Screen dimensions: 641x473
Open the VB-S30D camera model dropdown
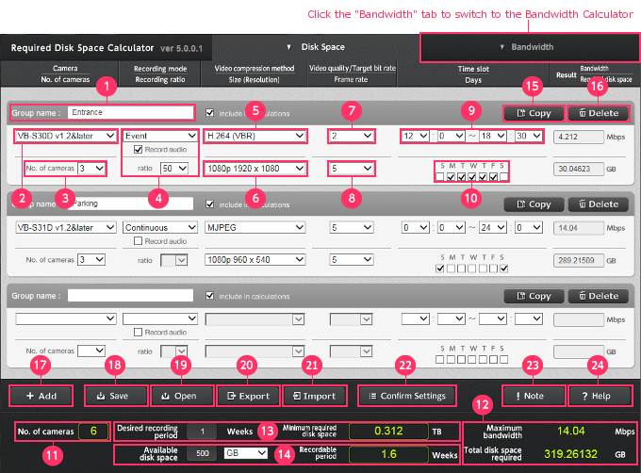pos(65,137)
